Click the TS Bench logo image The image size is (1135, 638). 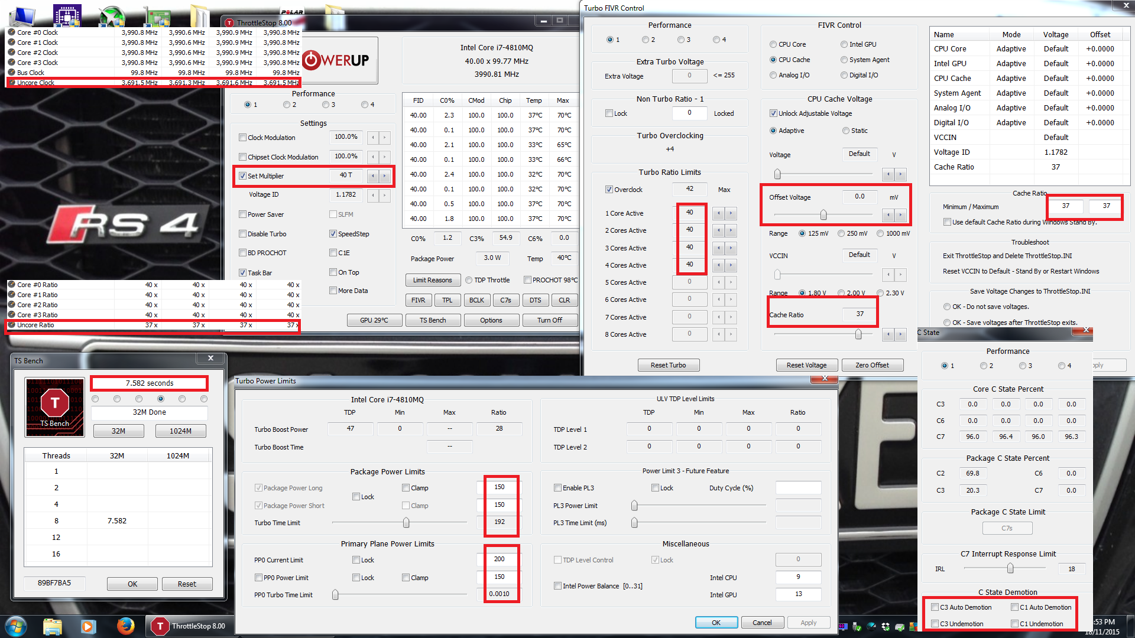pos(55,408)
